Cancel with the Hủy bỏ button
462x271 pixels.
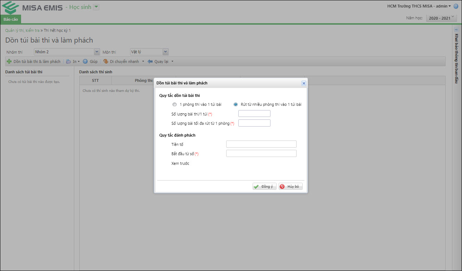click(x=290, y=187)
